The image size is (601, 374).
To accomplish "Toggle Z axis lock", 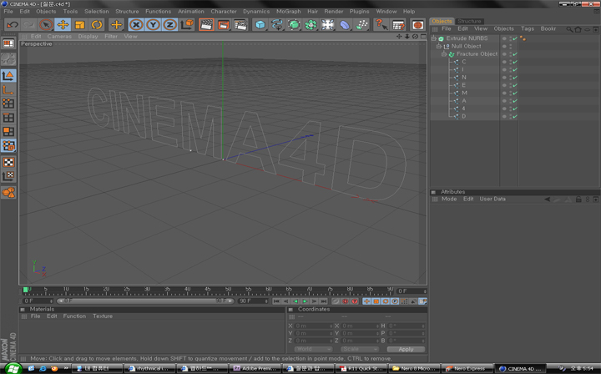I will [169, 25].
